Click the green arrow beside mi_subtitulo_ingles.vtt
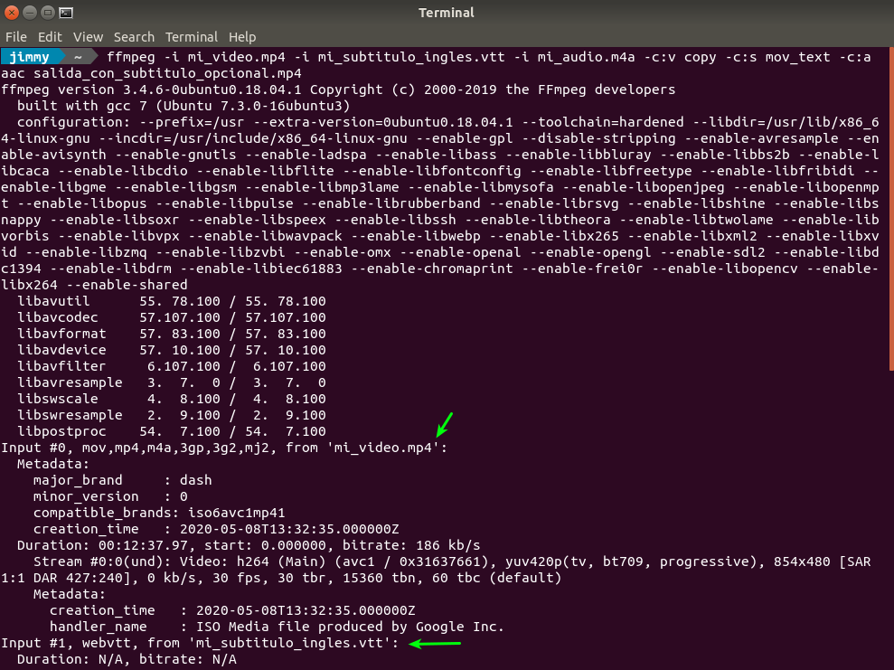Screen dimensions: 894x670 click(435, 644)
